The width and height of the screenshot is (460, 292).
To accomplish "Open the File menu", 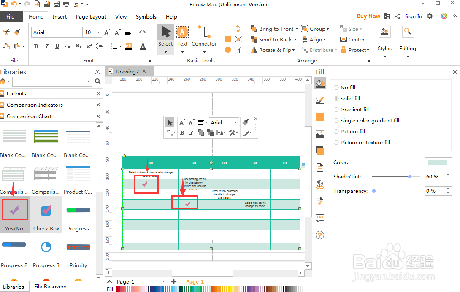I will (x=11, y=17).
